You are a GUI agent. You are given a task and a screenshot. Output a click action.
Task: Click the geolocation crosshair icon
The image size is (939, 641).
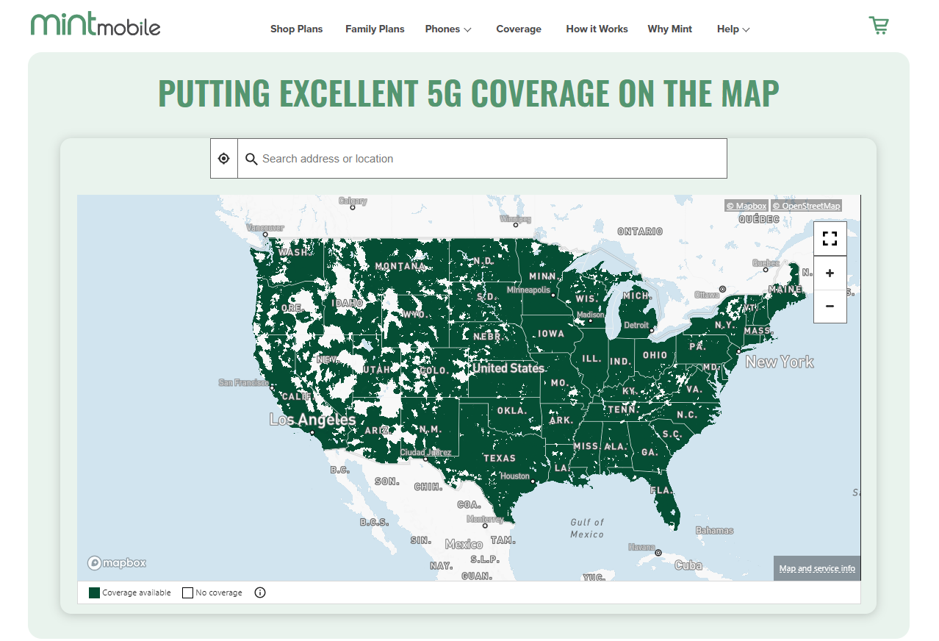point(223,158)
